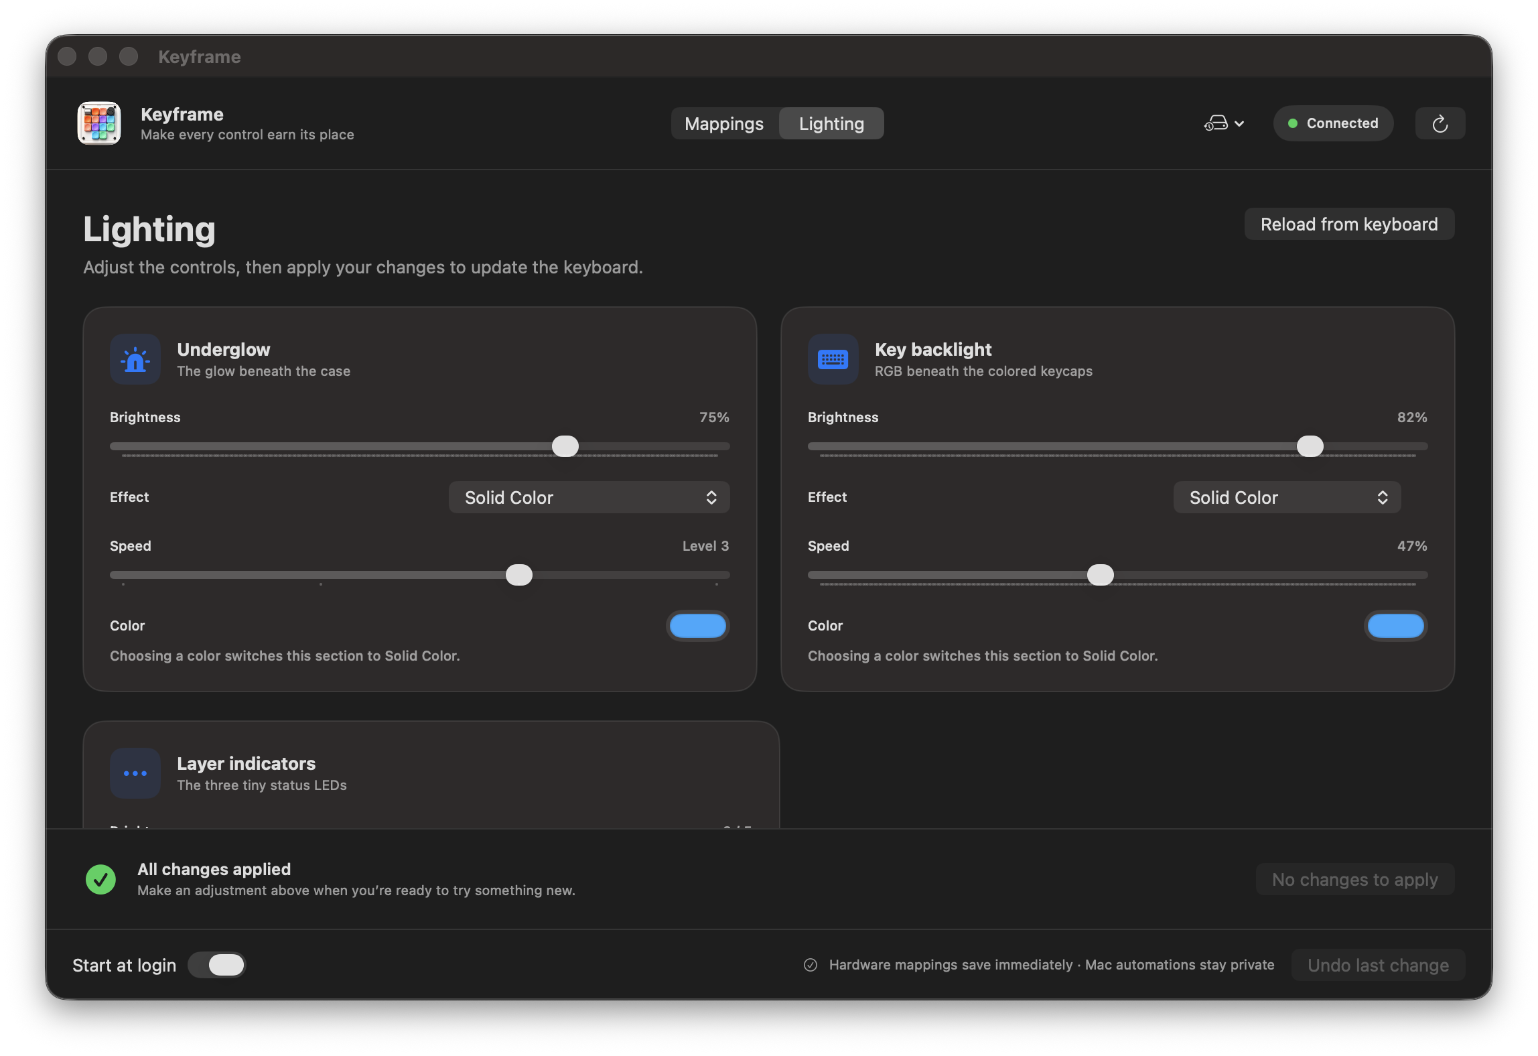Click the Key backlight brightness value 82%
The height and width of the screenshot is (1056, 1538).
1412,417
